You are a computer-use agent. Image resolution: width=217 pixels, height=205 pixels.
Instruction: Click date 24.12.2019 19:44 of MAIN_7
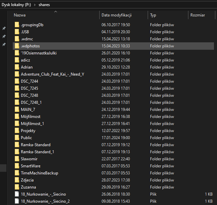point(116,110)
